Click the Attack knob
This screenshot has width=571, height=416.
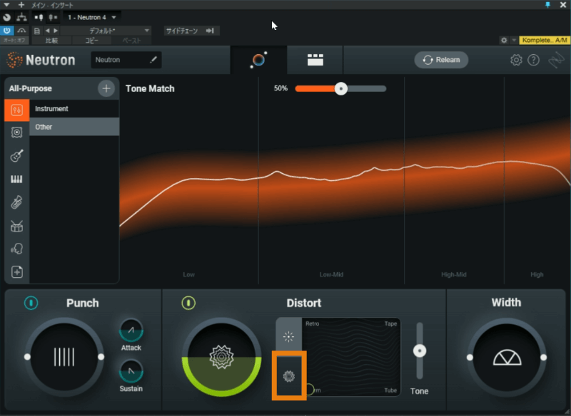[x=131, y=330]
